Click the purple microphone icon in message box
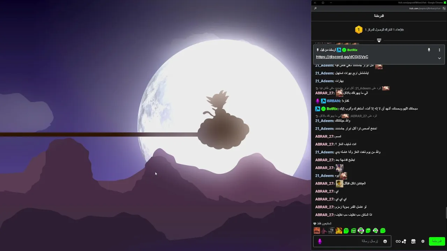This screenshot has width=447, height=251. pos(320,241)
